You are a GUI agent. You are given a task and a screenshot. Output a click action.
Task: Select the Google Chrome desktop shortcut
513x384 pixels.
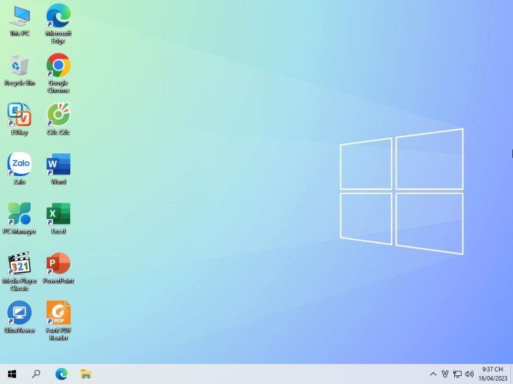58,73
